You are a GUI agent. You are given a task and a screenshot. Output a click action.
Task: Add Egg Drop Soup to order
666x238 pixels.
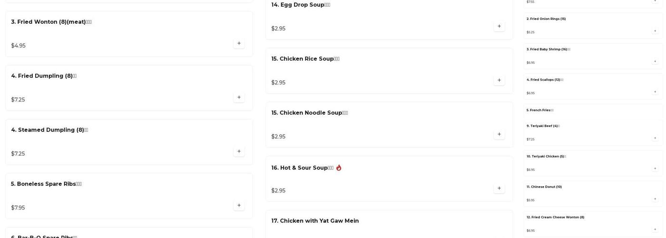click(x=499, y=26)
